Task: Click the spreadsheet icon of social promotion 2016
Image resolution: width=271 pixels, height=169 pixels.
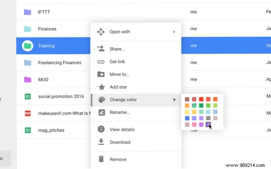Action: (x=28, y=96)
